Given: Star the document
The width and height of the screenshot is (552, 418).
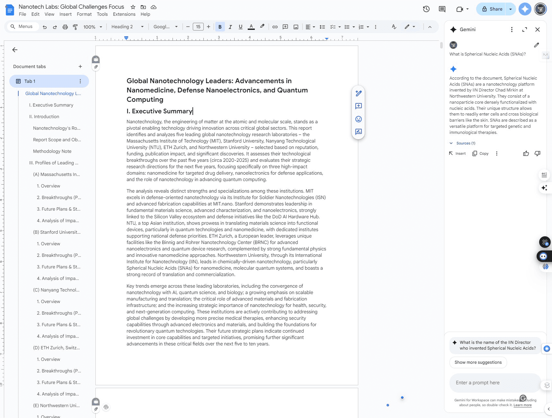Looking at the screenshot, I should (133, 7).
